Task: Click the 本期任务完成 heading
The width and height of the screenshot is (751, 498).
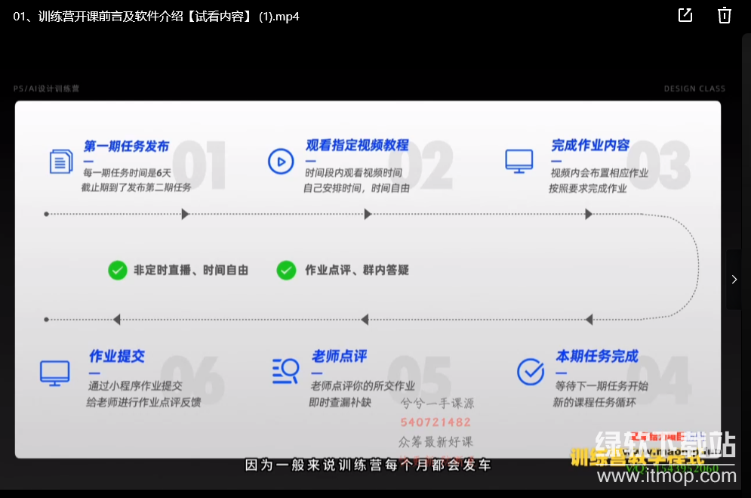Action: click(597, 356)
